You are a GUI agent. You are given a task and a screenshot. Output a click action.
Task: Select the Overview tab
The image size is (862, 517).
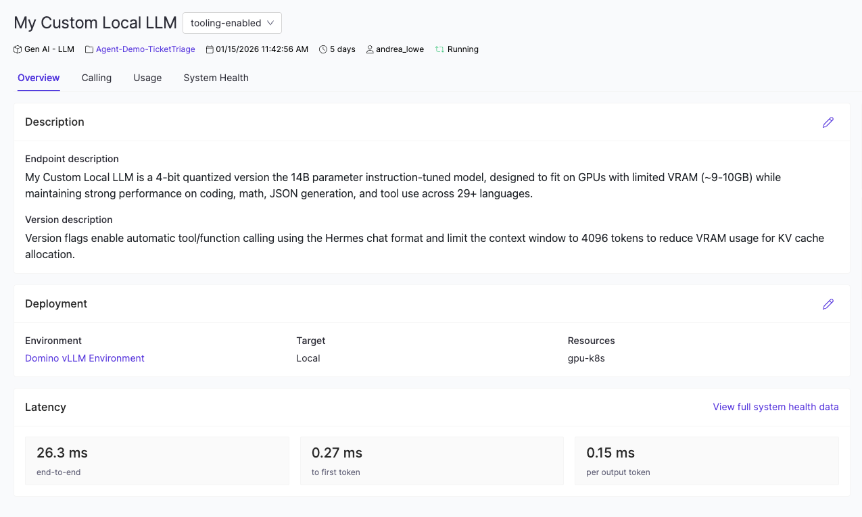click(39, 78)
